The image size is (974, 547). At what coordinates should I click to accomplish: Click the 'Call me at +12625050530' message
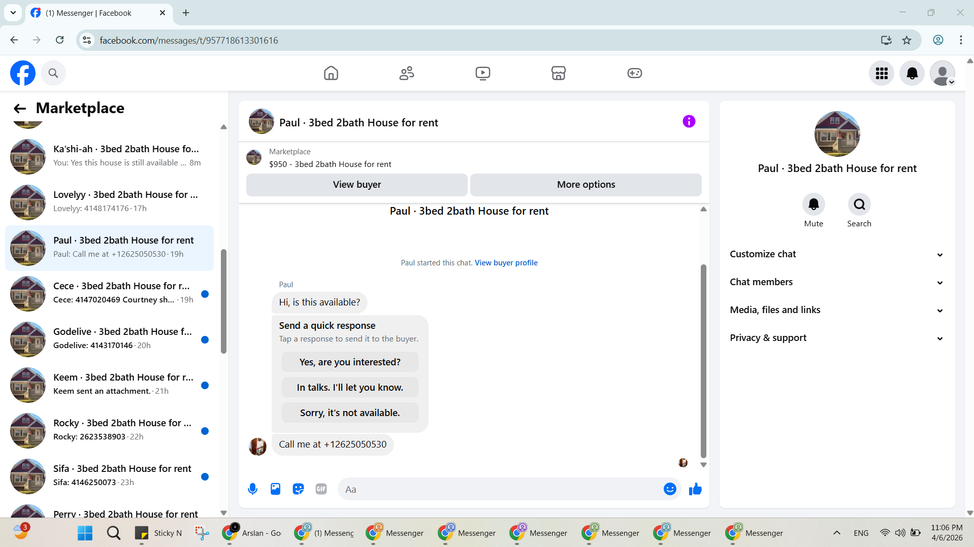coord(333,445)
